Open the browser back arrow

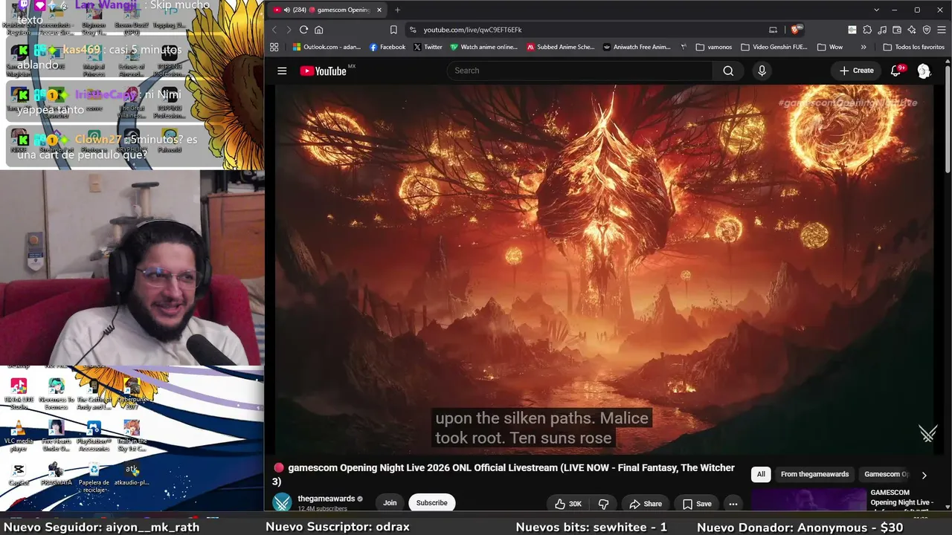pyautogui.click(x=274, y=30)
